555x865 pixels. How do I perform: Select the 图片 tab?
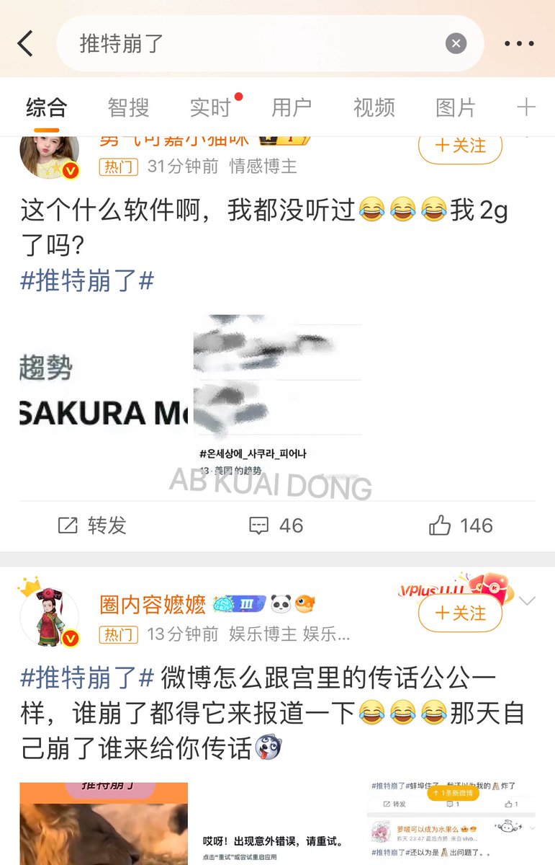coord(456,108)
